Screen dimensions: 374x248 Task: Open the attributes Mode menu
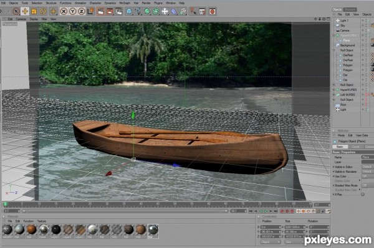(341, 135)
